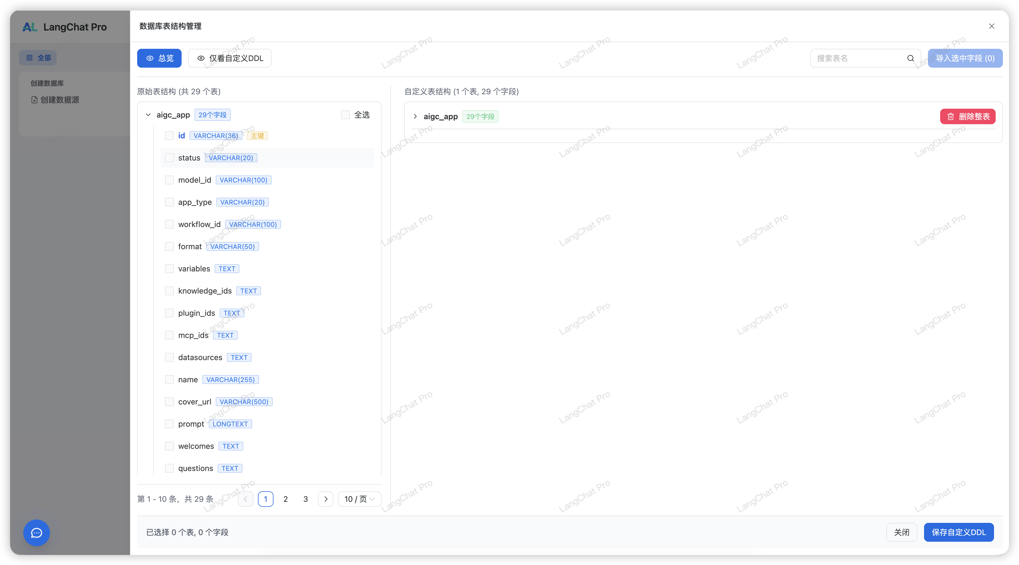Tick the prompt field checkbox

[169, 424]
